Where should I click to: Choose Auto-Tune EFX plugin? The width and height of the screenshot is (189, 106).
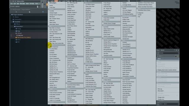[x=126, y=80]
